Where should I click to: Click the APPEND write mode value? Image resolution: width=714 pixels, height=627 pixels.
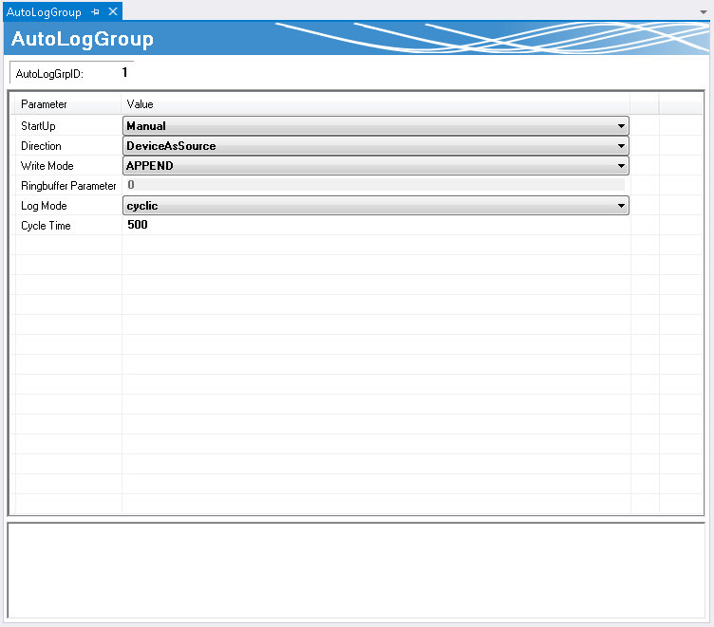[x=150, y=166]
